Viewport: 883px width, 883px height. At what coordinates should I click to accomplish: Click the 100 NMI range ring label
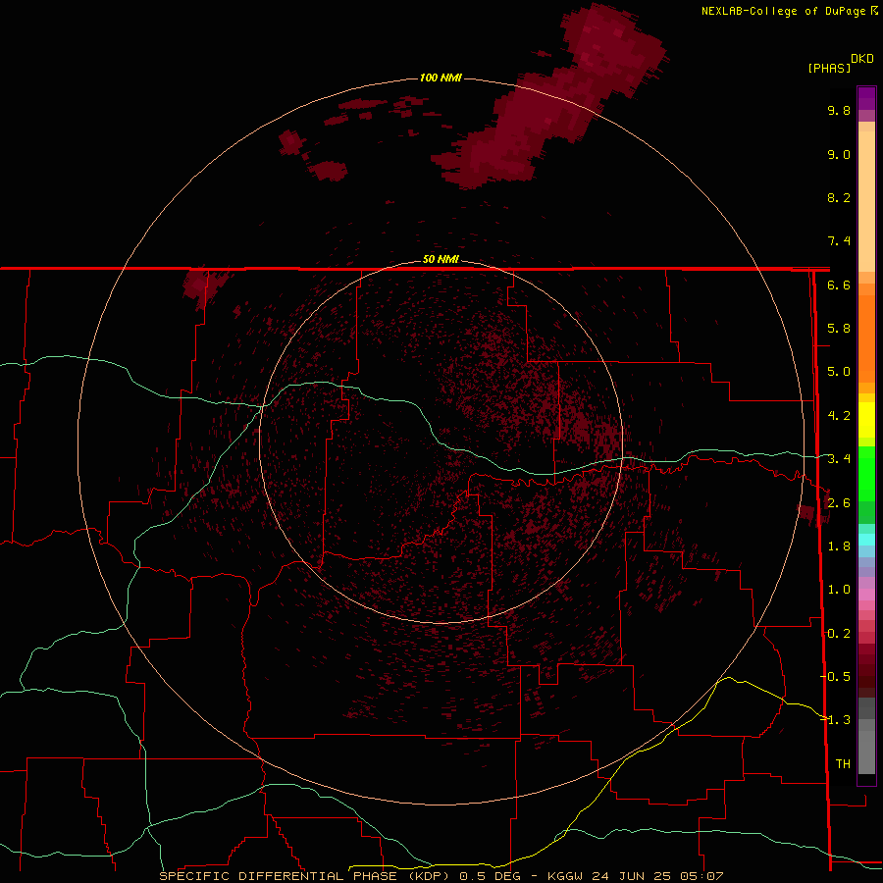coord(441,78)
